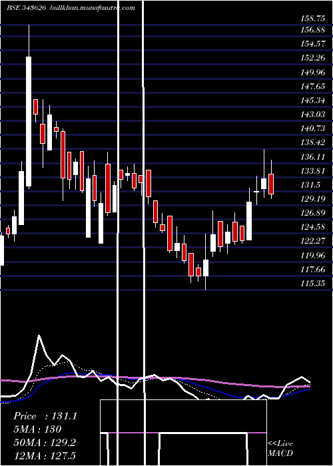Click the 119.96 price axis label
The image size is (333, 466).
(312, 256)
